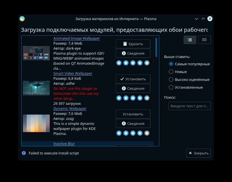Select sort by Новые

[x=178, y=72]
